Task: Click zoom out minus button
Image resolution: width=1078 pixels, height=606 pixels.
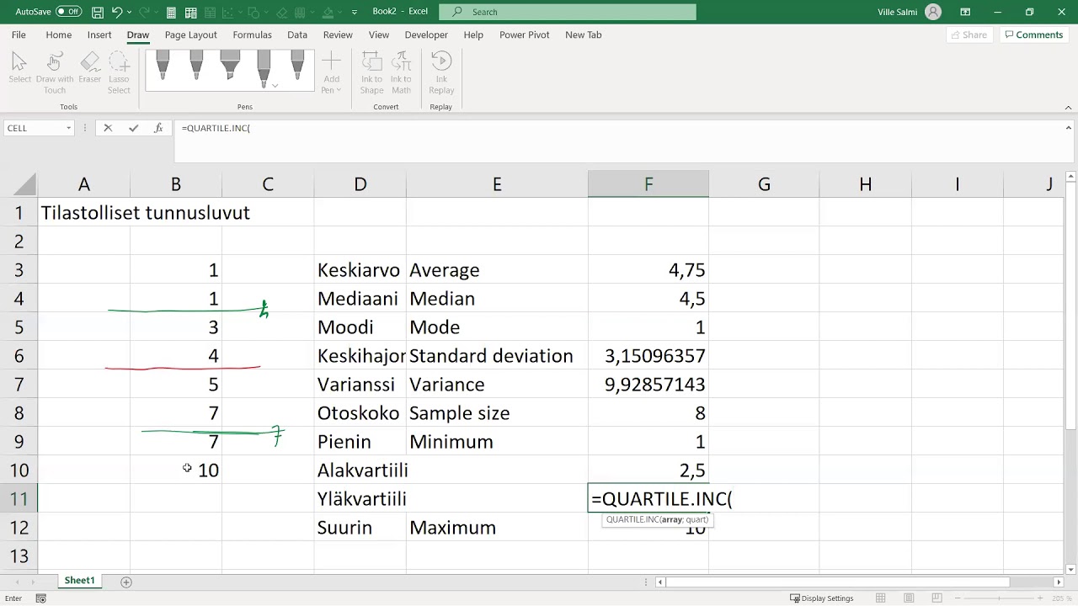Action: coord(958,598)
